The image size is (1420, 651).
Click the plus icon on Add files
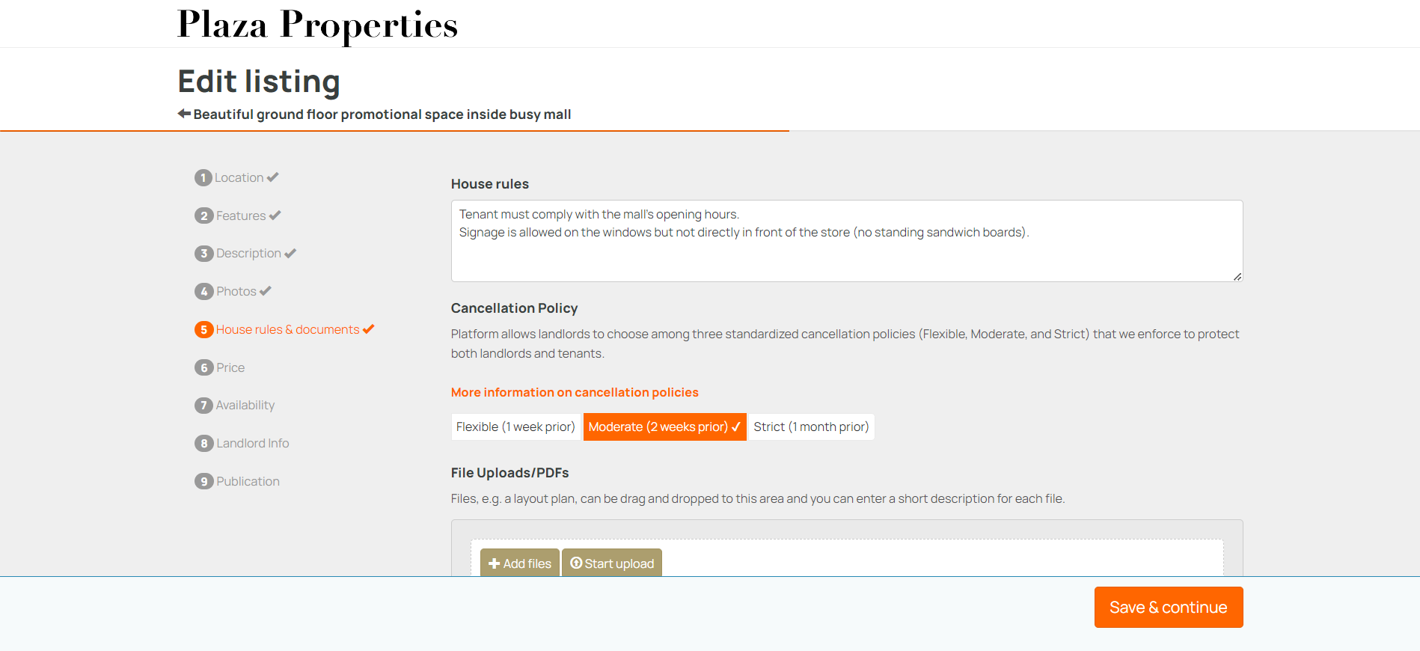tap(494, 563)
